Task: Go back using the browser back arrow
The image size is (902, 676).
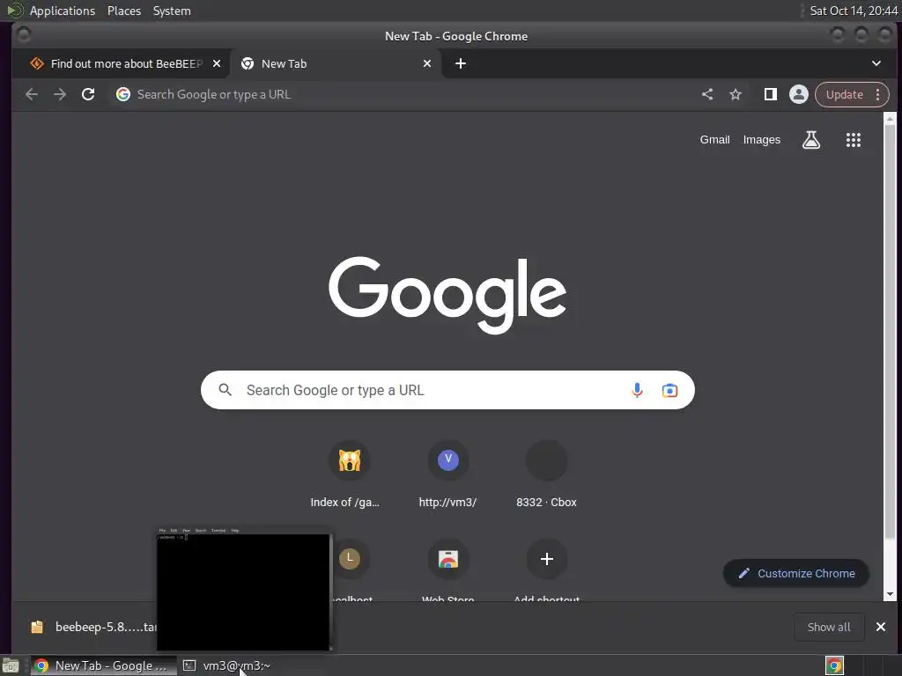Action: coord(32,94)
